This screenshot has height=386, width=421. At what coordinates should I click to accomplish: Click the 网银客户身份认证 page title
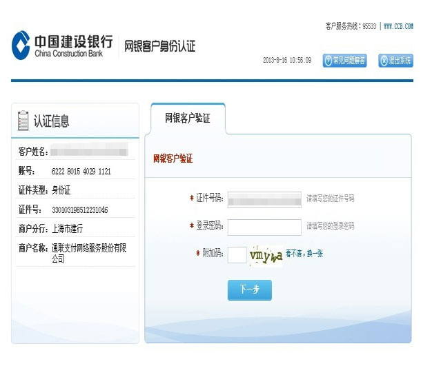tap(159, 46)
